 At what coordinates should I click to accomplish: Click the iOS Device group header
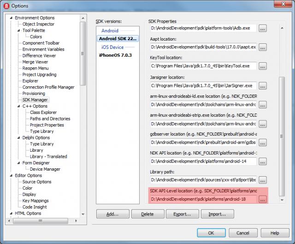(112, 47)
